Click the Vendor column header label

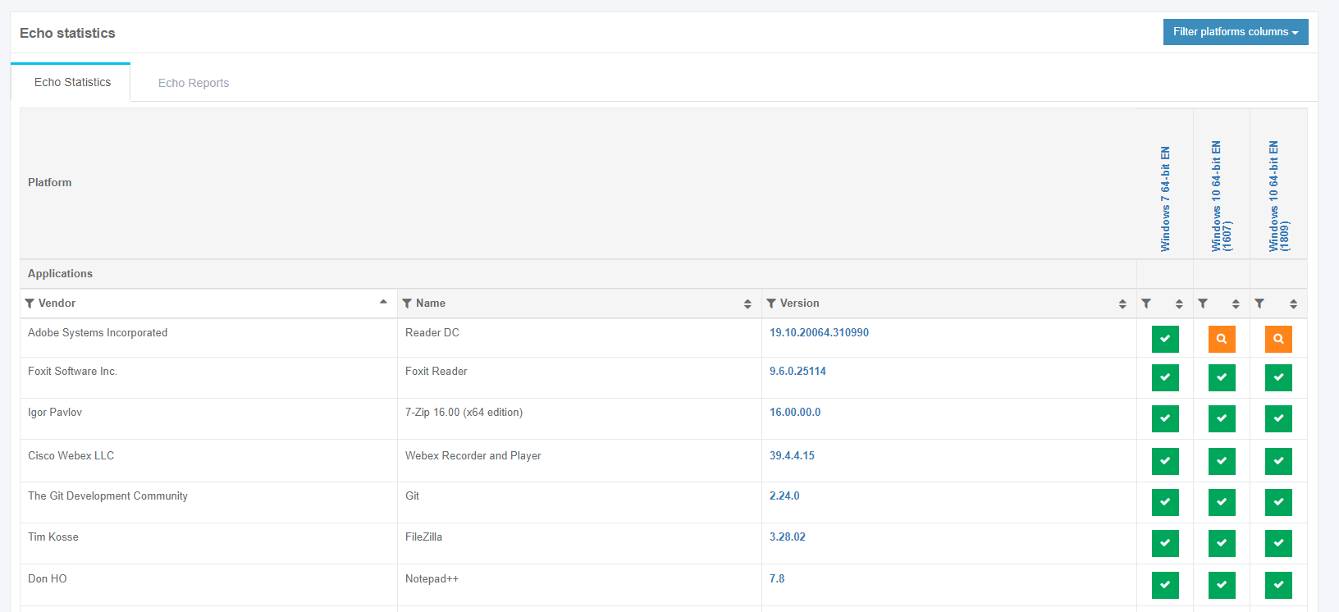pyautogui.click(x=57, y=303)
